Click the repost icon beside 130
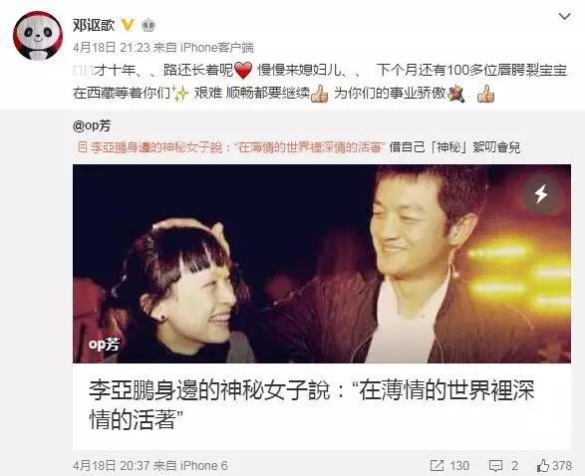Screen dimensions: 585x476 coord(437,465)
